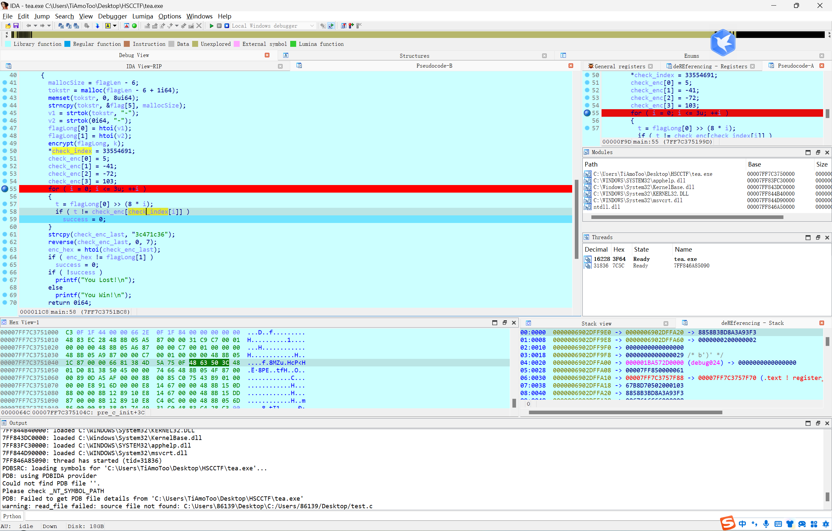Click the binary search binoculars icon
The width and height of the screenshot is (832, 531).
pos(76,26)
